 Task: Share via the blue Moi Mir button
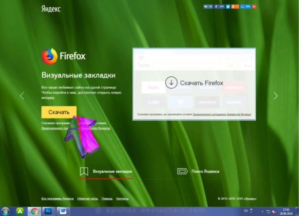[246, 6]
